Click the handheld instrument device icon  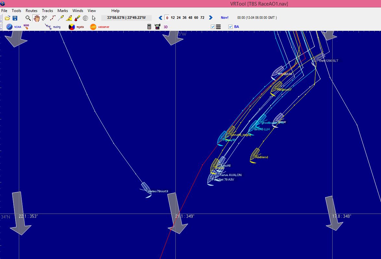[158, 27]
